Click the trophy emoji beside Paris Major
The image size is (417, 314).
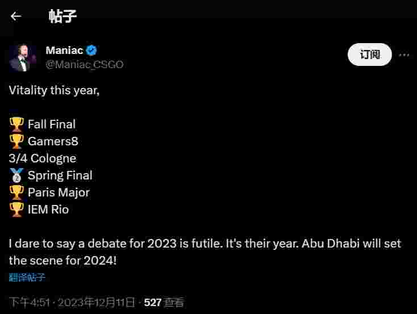[16, 192]
